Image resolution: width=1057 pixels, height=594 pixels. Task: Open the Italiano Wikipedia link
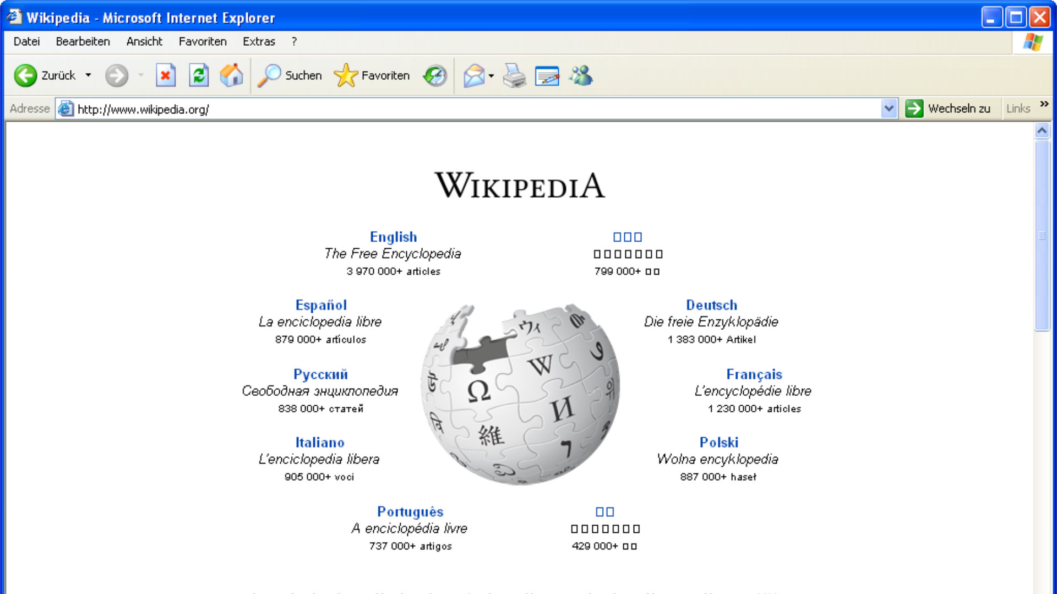[320, 443]
